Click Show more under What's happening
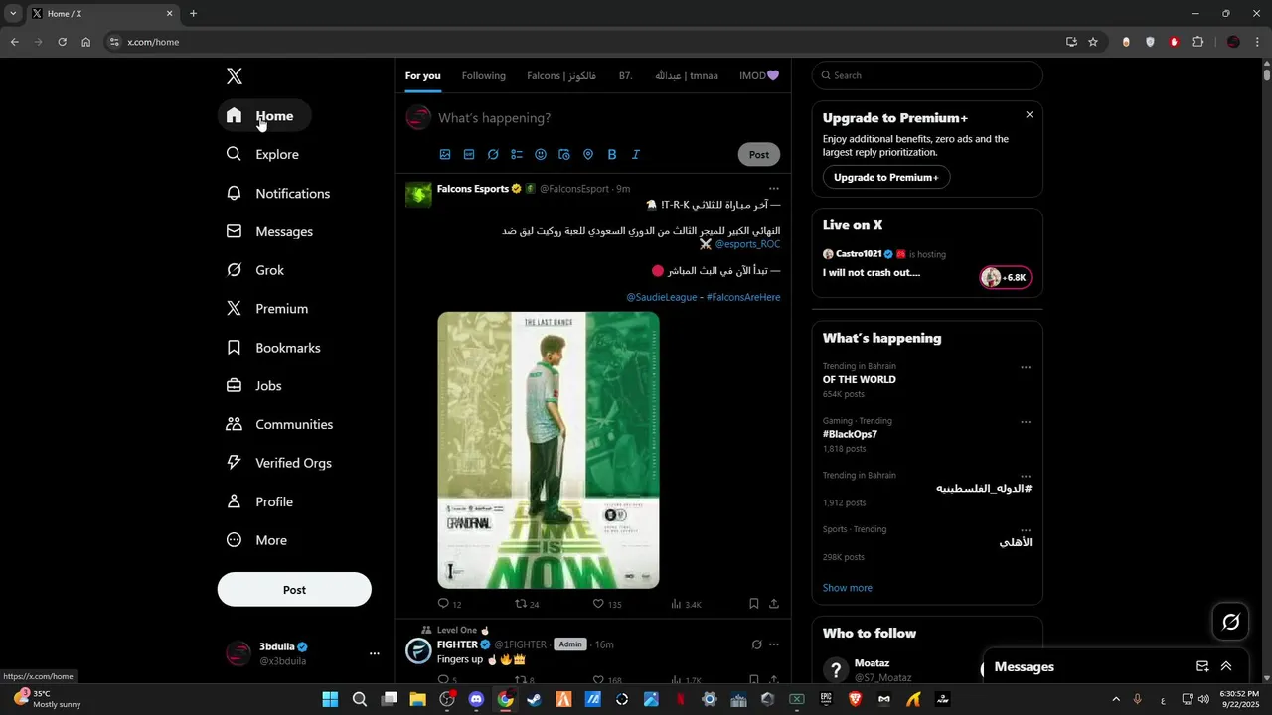Screen dimensions: 1272x715 tap(848, 588)
